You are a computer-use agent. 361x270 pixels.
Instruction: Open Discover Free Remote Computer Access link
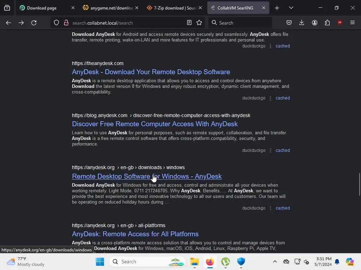[x=155, y=124]
